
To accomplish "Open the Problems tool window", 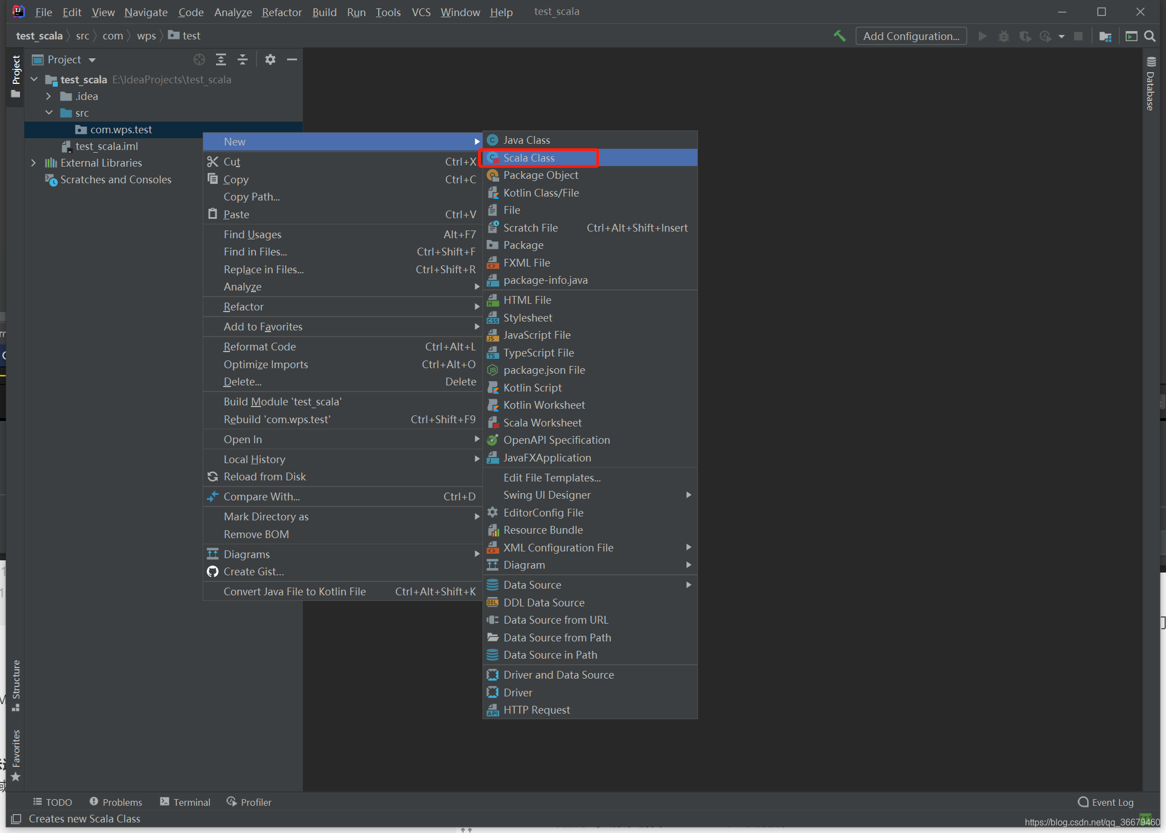I will [115, 802].
